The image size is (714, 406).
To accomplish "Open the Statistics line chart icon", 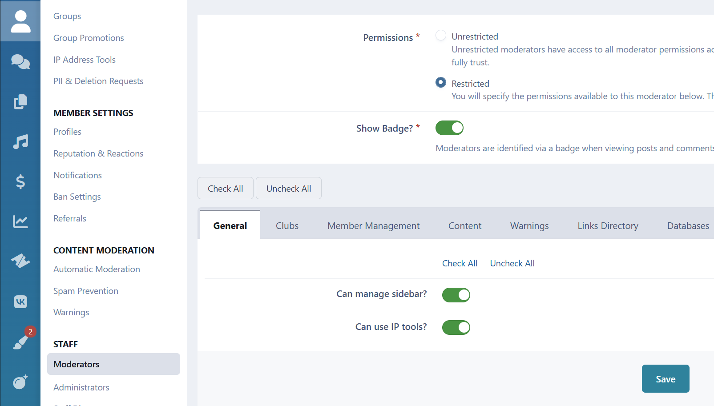I will 20,221.
